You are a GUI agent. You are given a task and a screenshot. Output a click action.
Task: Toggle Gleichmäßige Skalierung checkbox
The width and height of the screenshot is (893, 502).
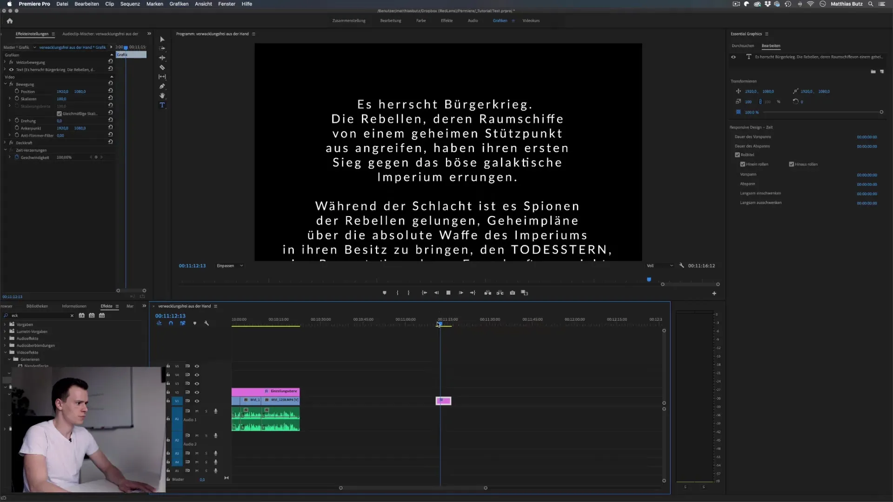click(59, 113)
